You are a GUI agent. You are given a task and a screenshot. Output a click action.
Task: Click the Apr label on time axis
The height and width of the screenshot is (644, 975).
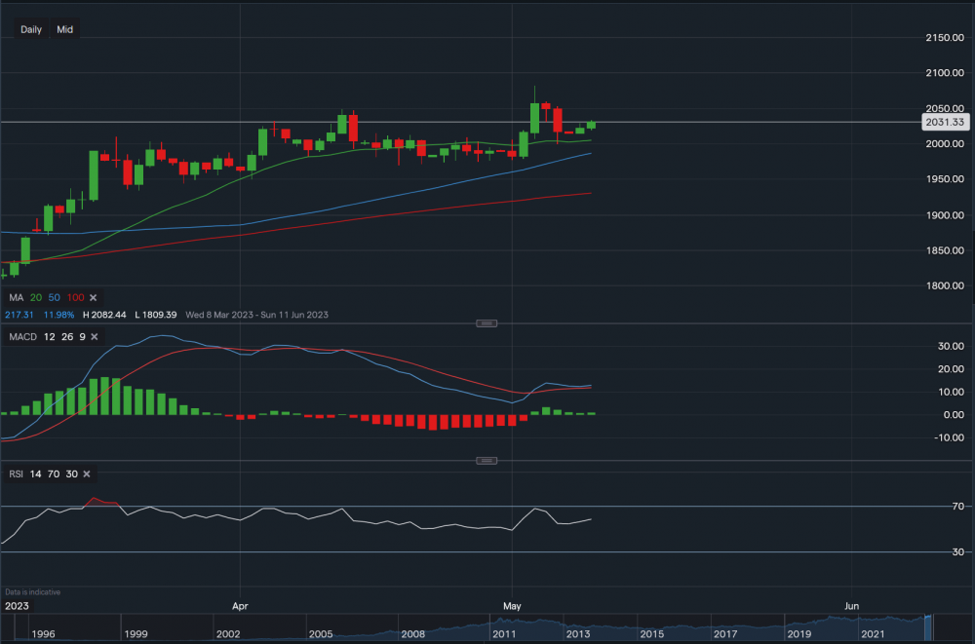click(x=240, y=605)
